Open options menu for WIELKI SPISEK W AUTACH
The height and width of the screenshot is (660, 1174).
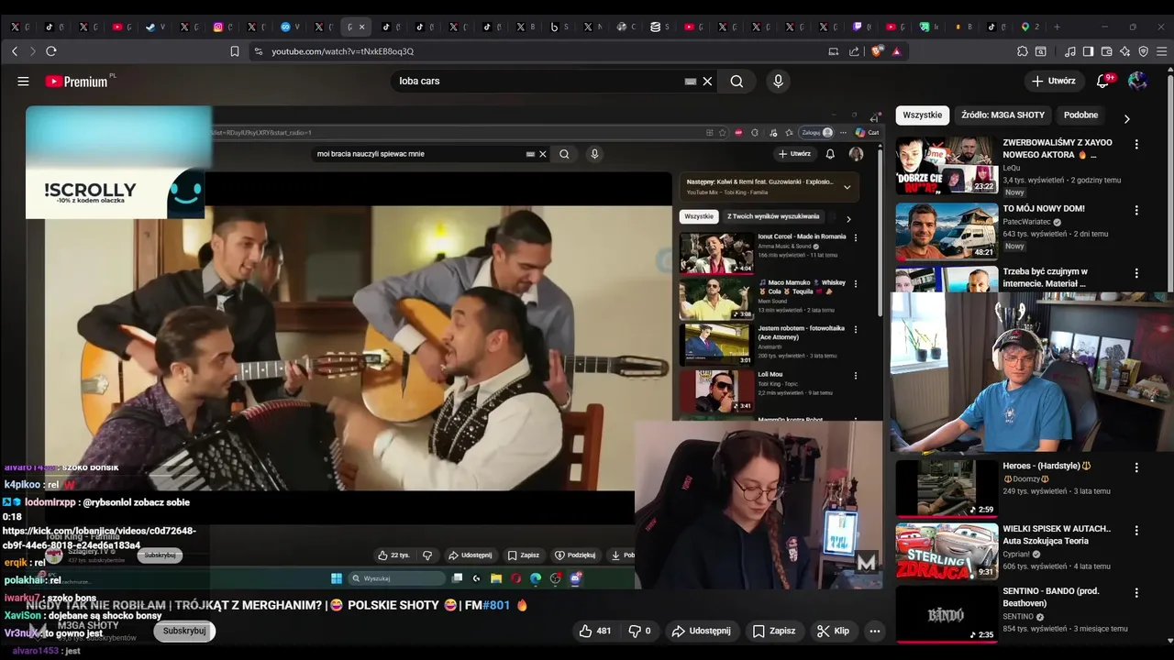(1136, 530)
